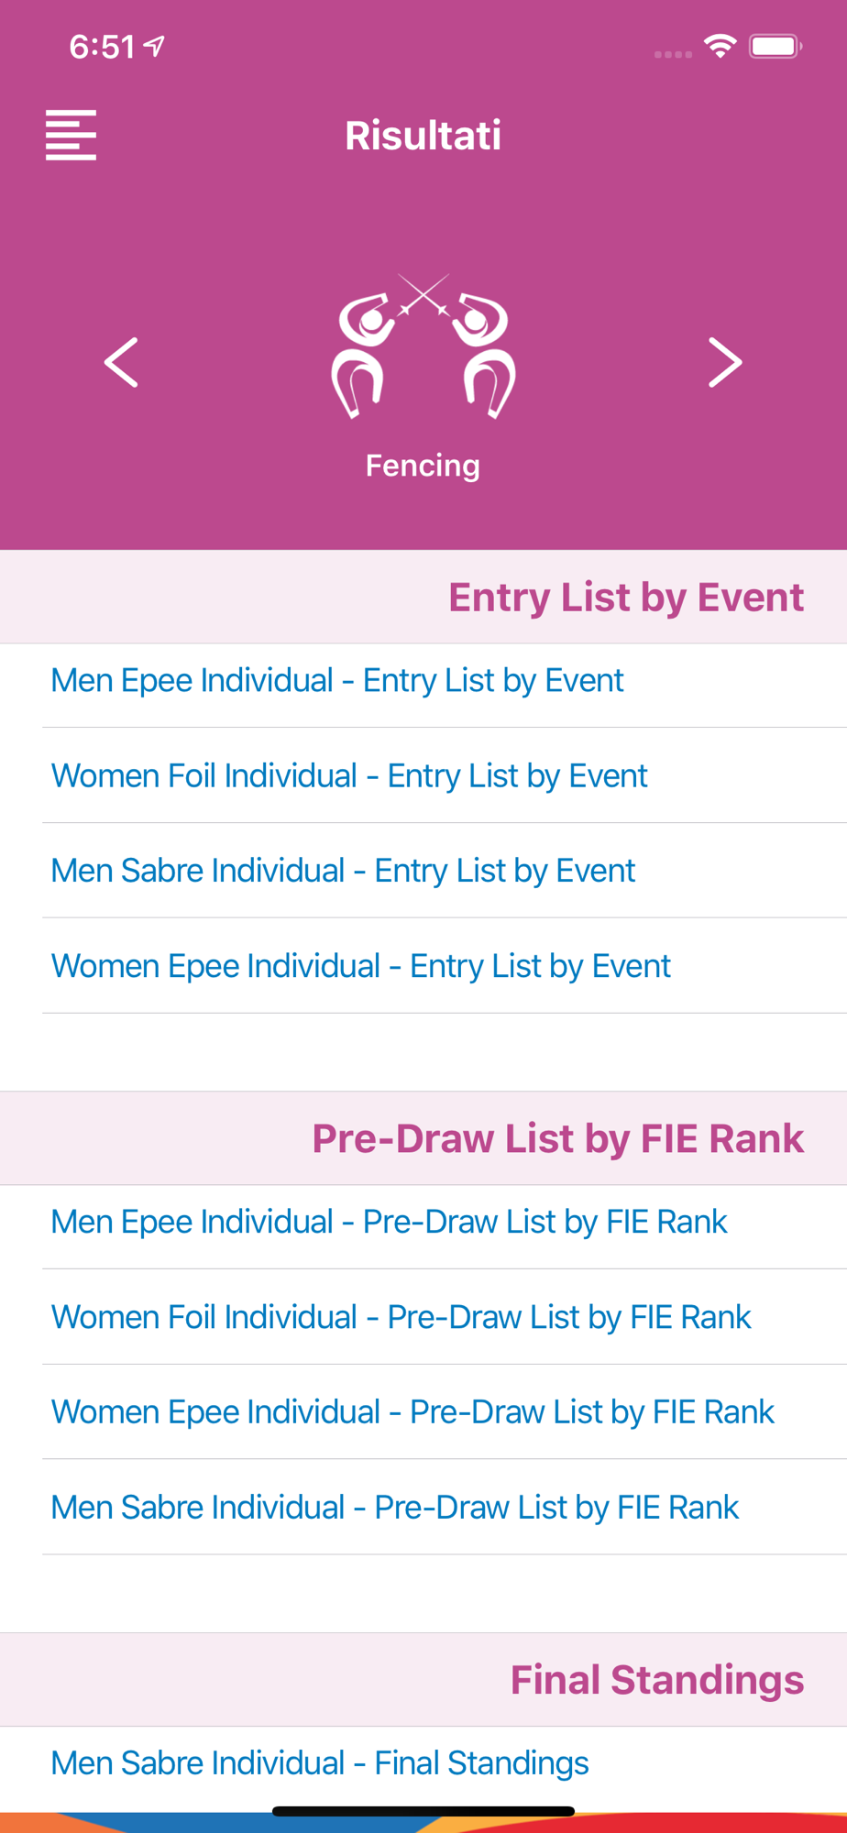Tap the location arrow in status bar
This screenshot has height=1833, width=847.
click(154, 46)
